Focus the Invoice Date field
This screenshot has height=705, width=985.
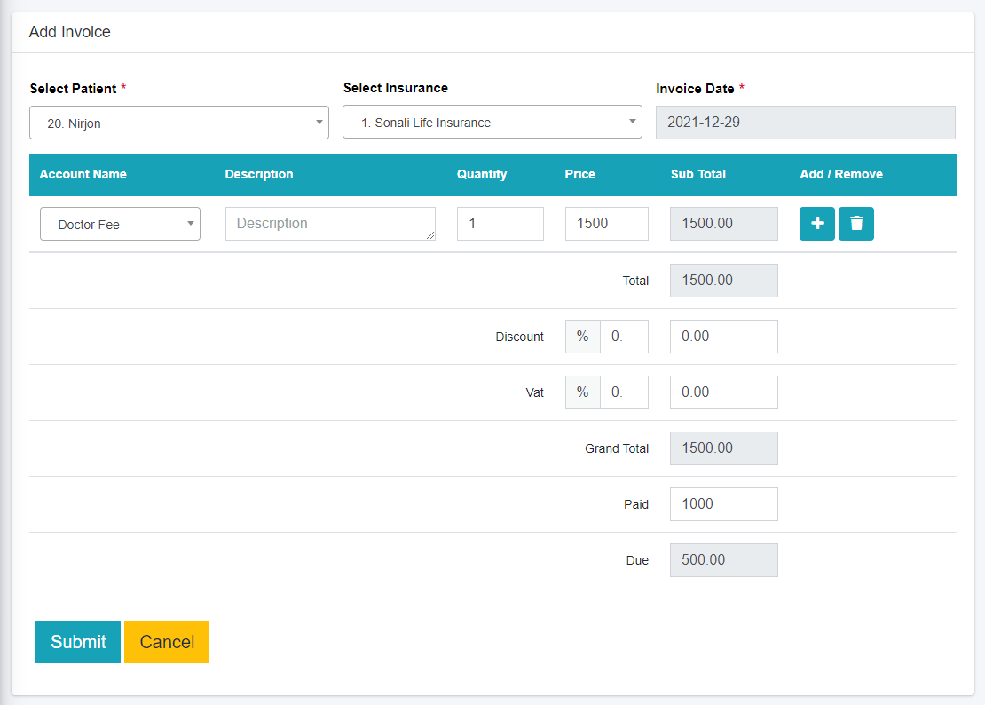pyautogui.click(x=805, y=123)
